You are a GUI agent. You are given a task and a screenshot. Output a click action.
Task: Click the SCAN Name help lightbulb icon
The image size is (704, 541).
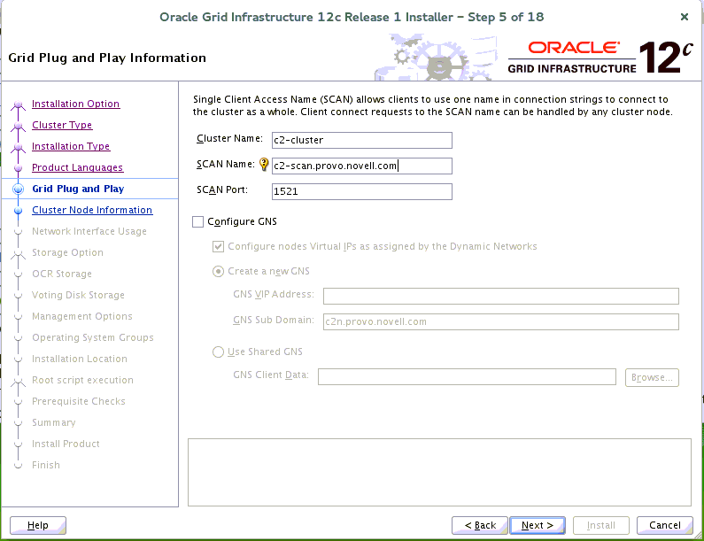(264, 165)
